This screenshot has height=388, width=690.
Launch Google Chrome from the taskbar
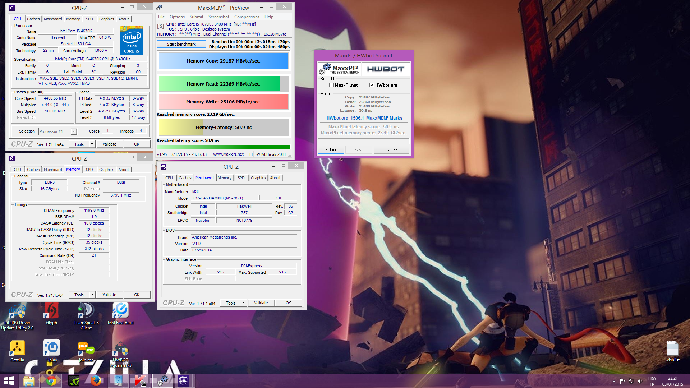coord(51,381)
